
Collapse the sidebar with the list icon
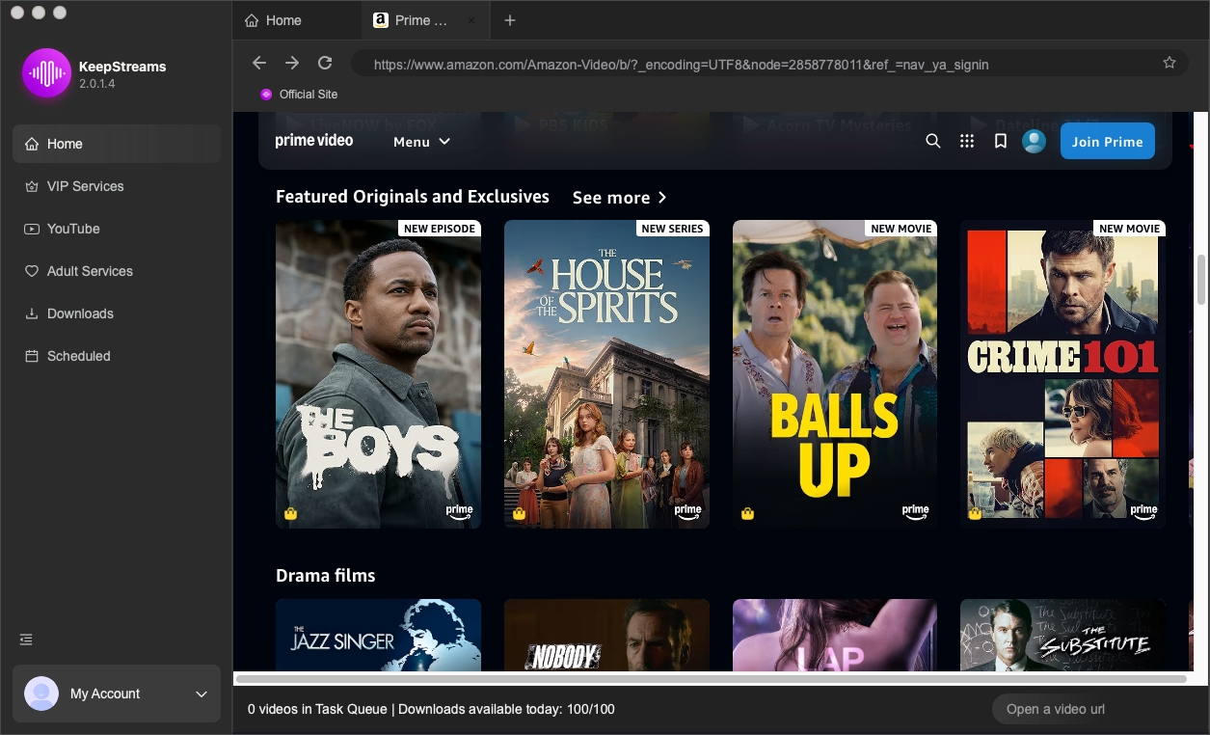click(x=26, y=640)
